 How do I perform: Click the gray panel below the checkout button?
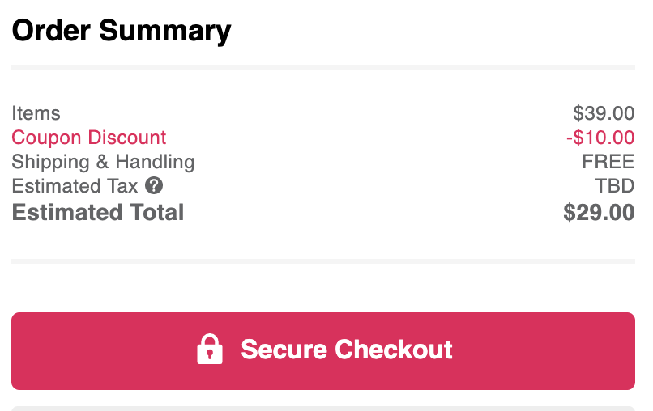323,409
